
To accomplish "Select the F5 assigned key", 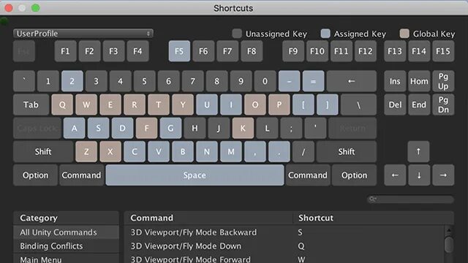I will click(x=179, y=51).
